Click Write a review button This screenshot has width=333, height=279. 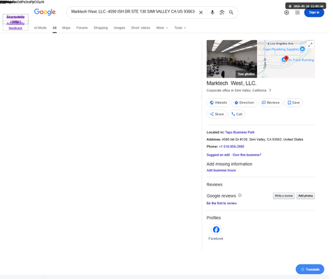pos(284,196)
